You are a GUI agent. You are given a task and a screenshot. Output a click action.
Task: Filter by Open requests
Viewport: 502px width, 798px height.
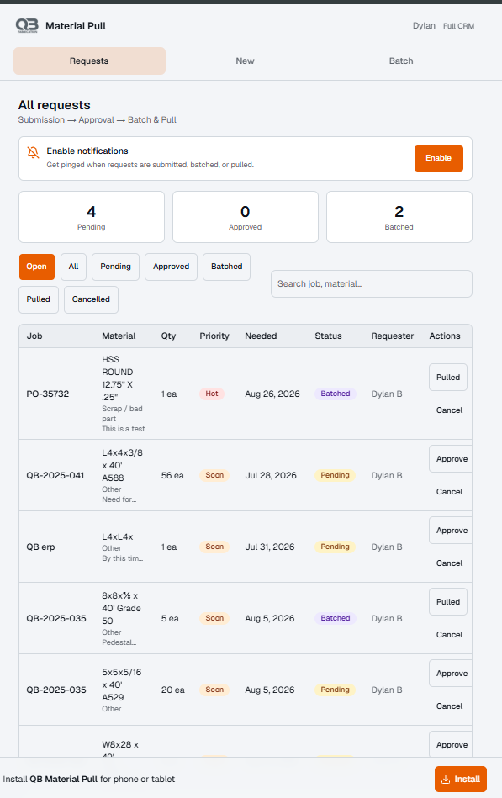[37, 267]
